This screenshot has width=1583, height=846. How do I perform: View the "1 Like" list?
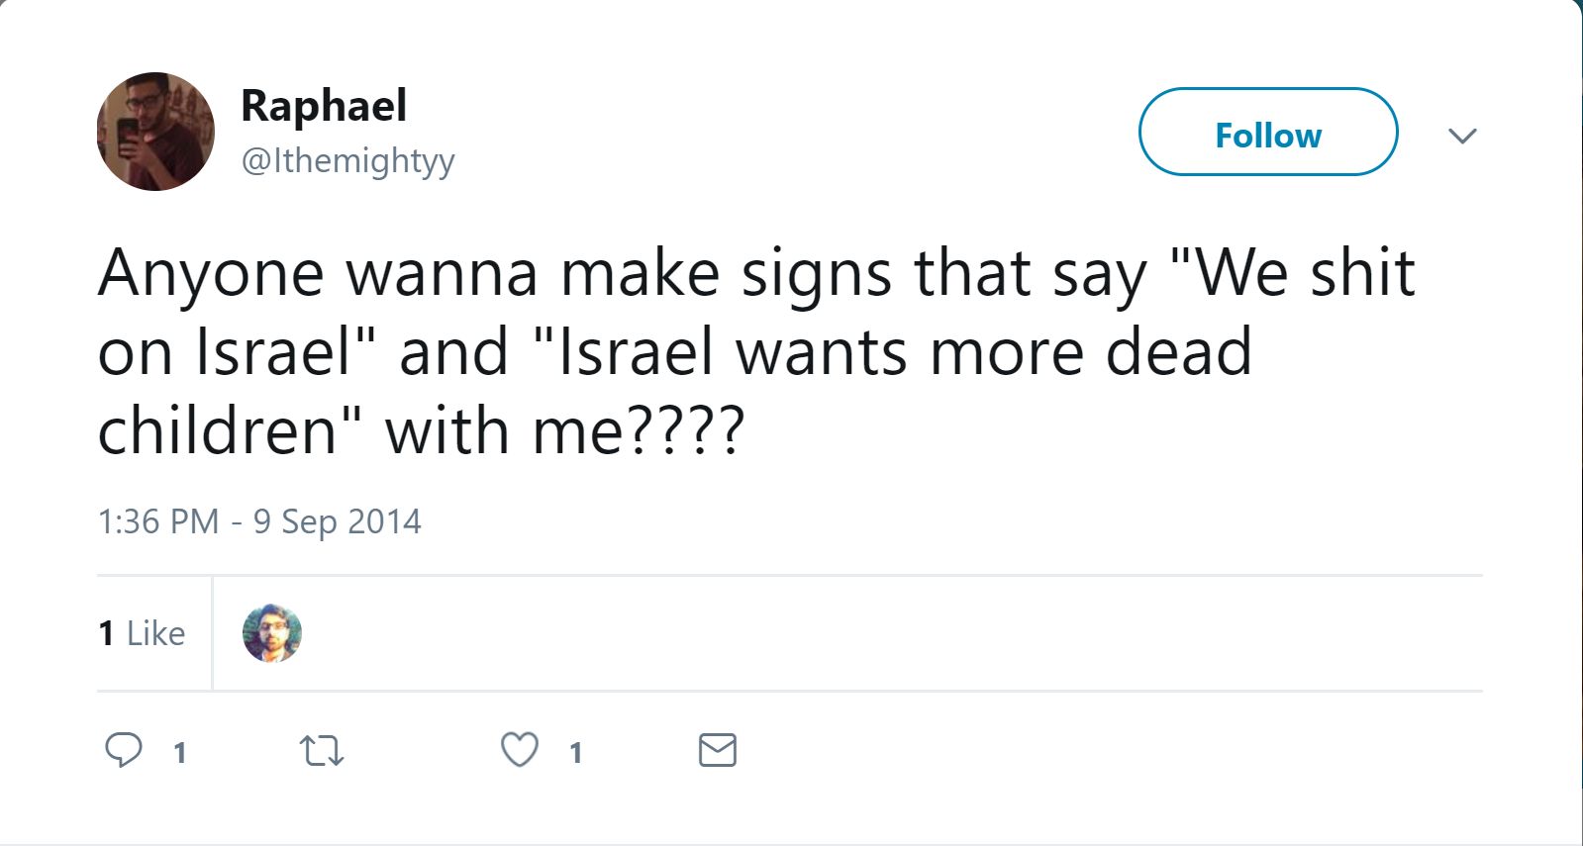pos(143,633)
